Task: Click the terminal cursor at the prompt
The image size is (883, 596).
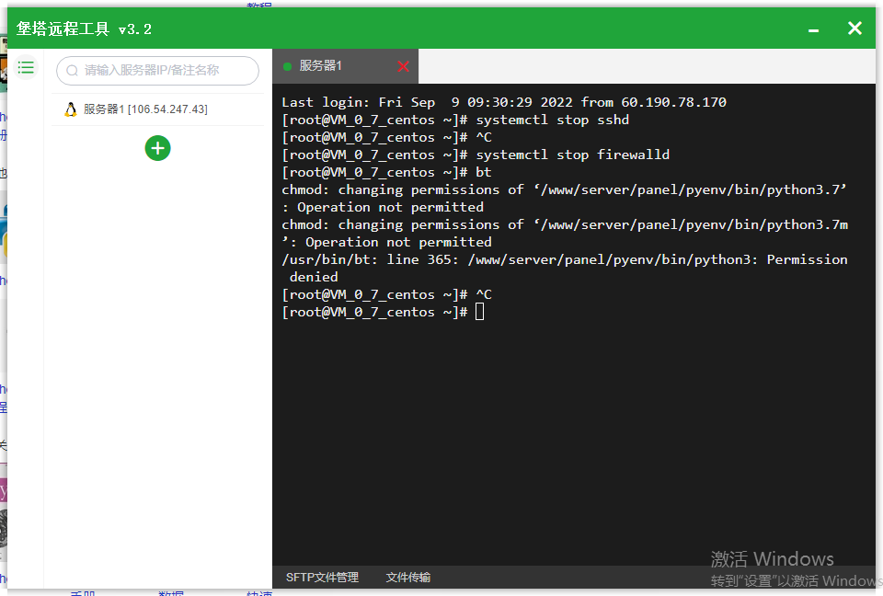Action: pyautogui.click(x=480, y=312)
